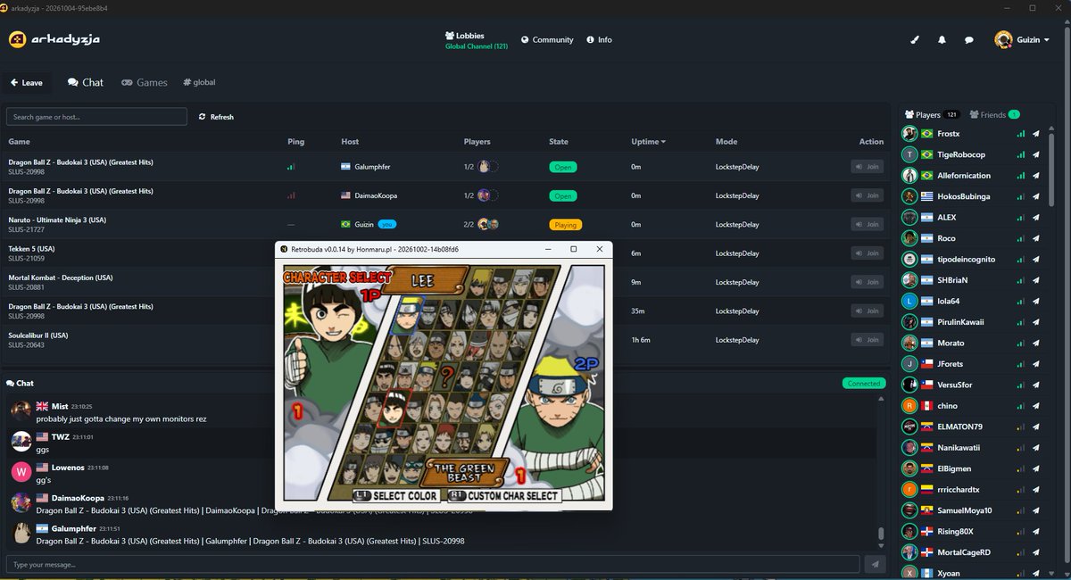Open the Community menu item
The height and width of the screenshot is (580, 1071).
tap(547, 40)
